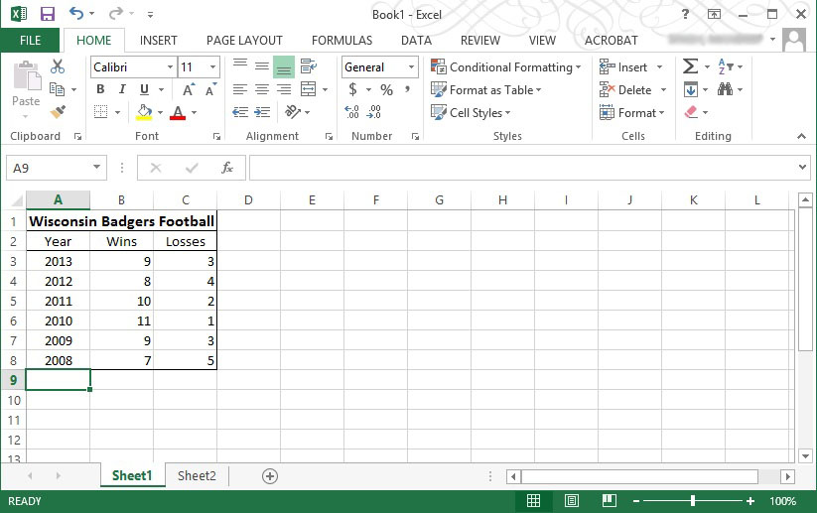Decrease font size with small A icon
This screenshot has height=513, width=817.
pyautogui.click(x=210, y=89)
